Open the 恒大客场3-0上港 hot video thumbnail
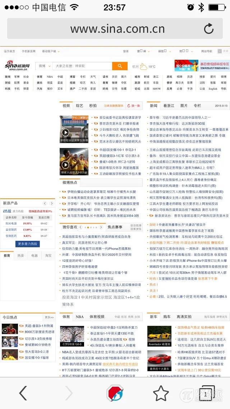Screen dimensions: 230x409 point(10,355)
